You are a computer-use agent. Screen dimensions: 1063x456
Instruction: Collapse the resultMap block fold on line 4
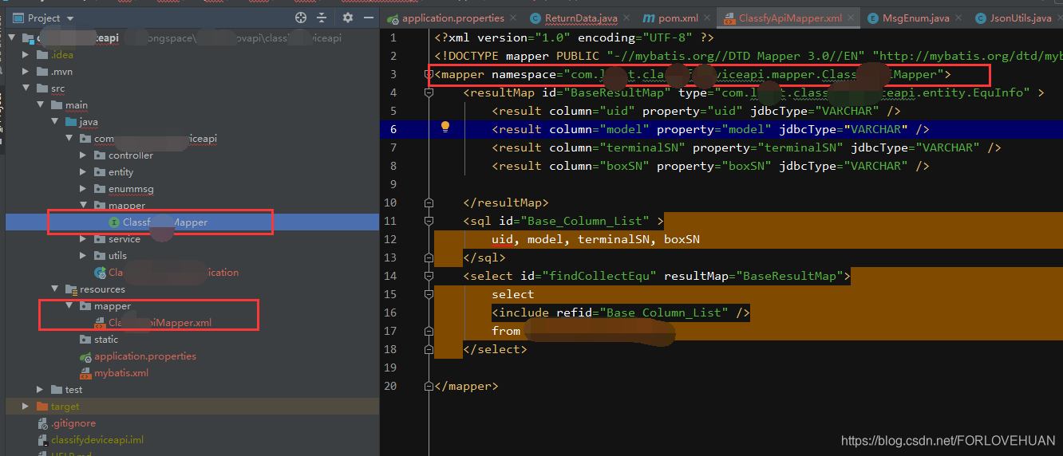429,92
